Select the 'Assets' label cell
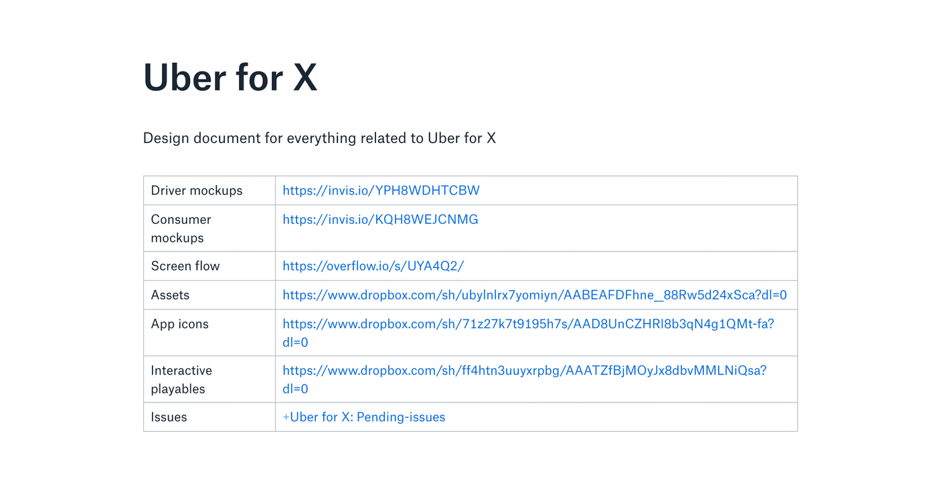Image resolution: width=937 pixels, height=484 pixels. tap(170, 295)
